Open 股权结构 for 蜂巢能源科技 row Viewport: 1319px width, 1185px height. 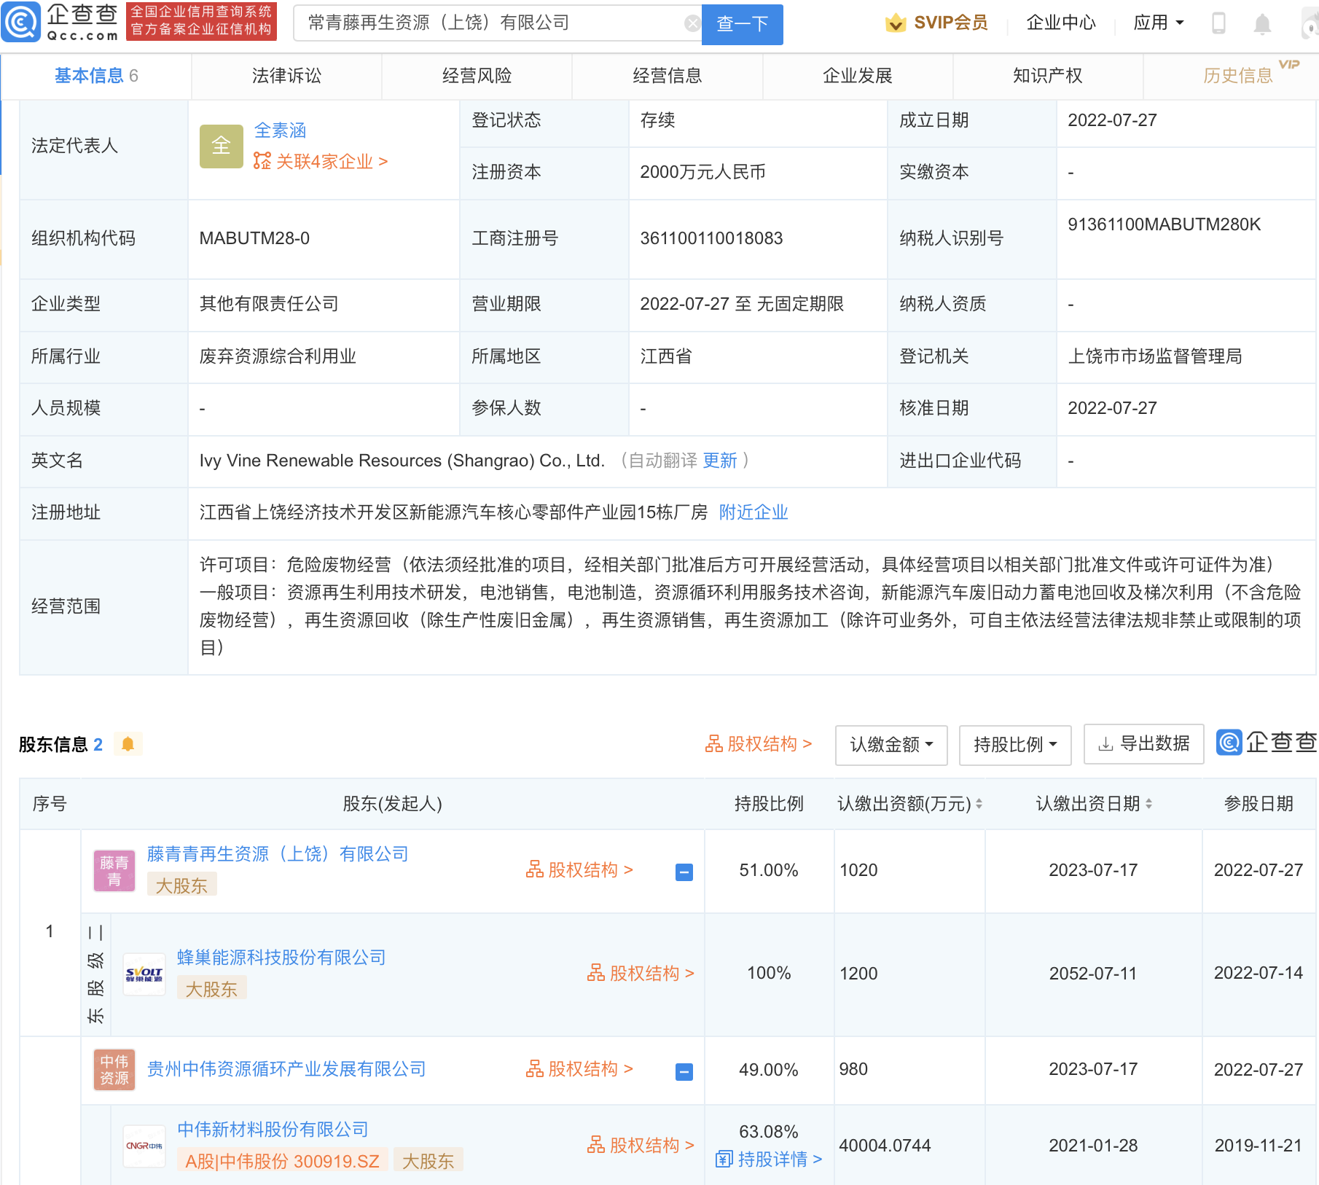pyautogui.click(x=641, y=974)
